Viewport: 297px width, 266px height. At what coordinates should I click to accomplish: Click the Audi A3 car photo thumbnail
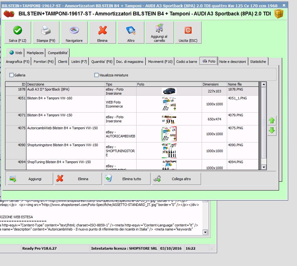click(x=169, y=91)
